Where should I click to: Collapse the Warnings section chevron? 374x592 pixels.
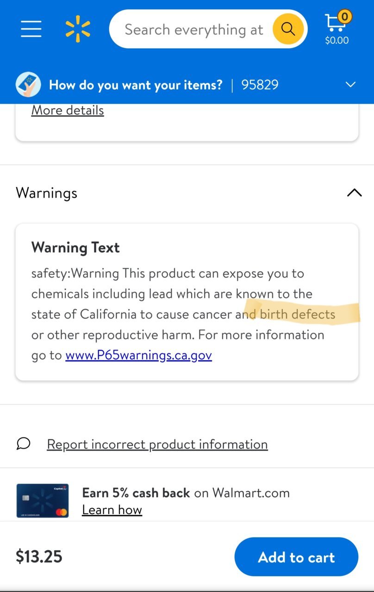click(x=354, y=193)
